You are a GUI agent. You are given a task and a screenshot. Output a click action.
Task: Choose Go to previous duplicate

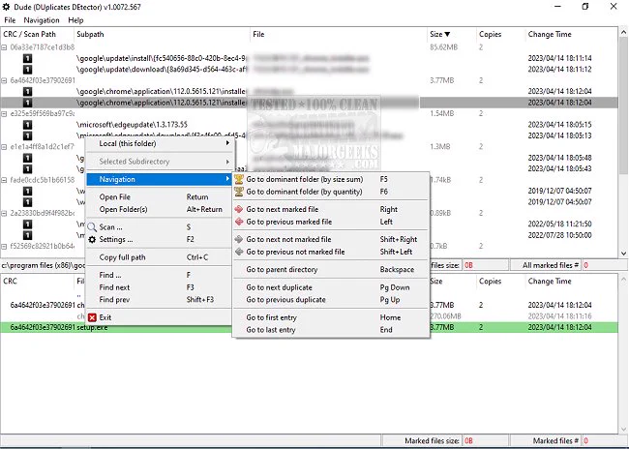(331, 300)
